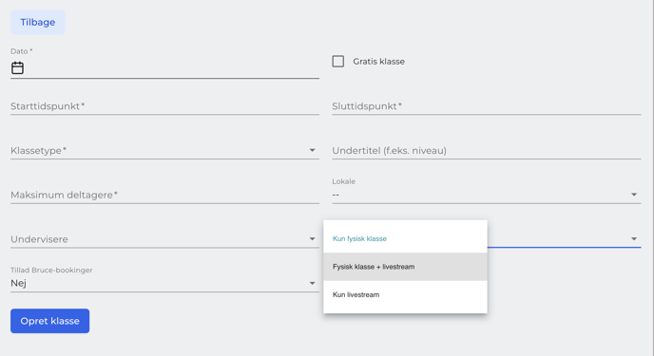This screenshot has width=654, height=356.
Task: Select Kun fysisk klasse option
Action: tap(405, 238)
